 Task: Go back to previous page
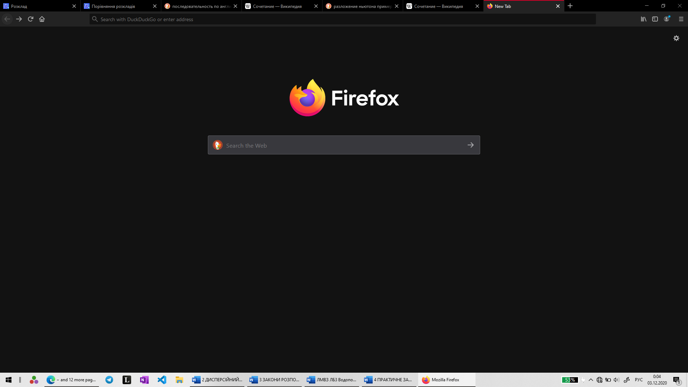coord(7,19)
